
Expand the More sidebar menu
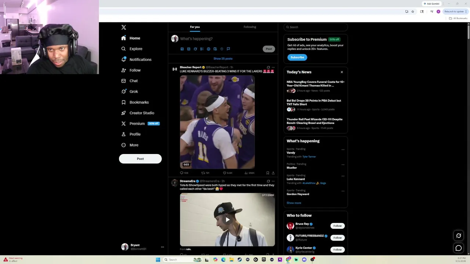(130, 145)
